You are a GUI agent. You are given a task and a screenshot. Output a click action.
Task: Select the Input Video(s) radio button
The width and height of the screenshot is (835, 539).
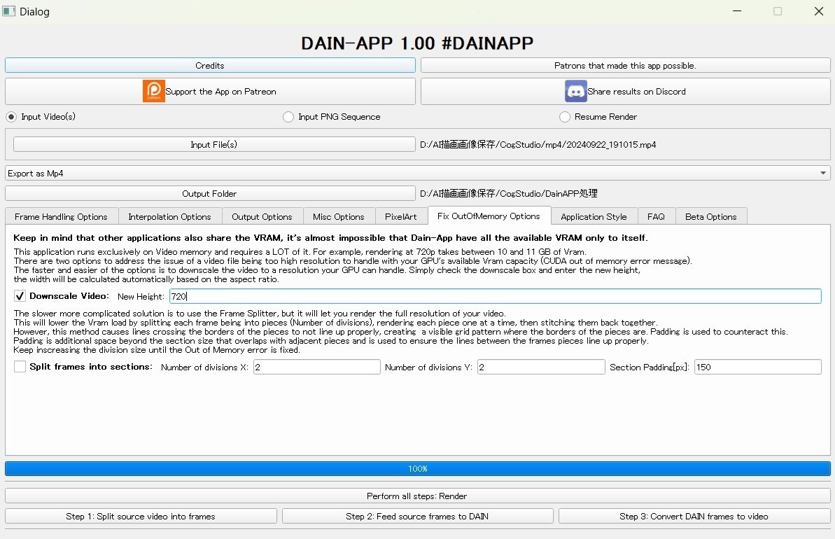[11, 117]
